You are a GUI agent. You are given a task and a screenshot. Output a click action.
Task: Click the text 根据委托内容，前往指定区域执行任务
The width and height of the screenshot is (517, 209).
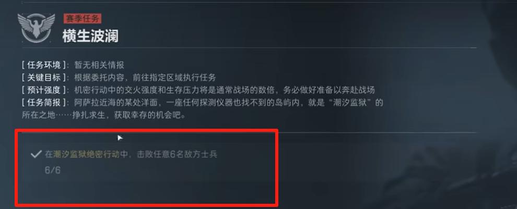click(145, 78)
